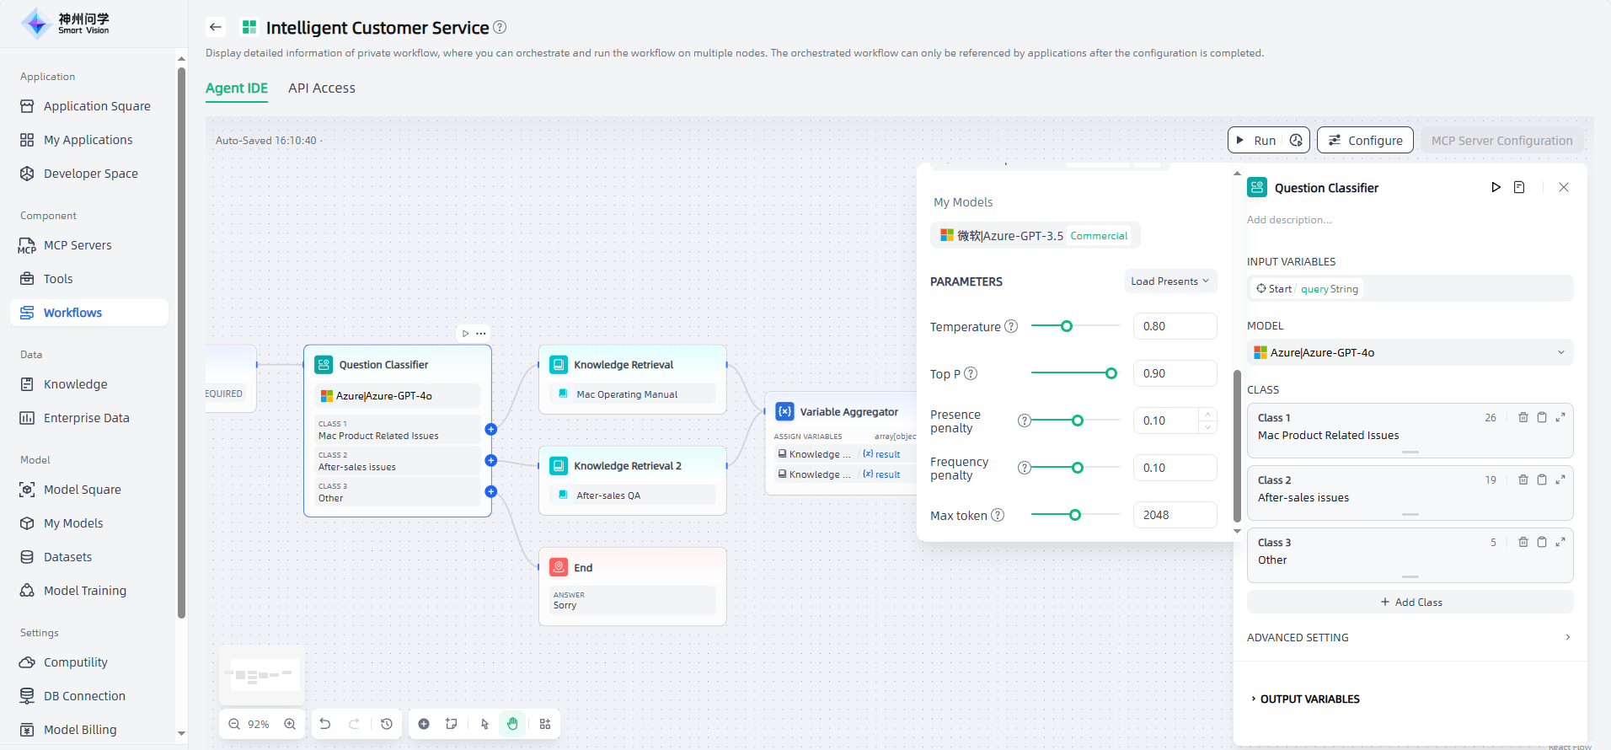
Task: Expand the Advanced Setting section
Action: point(1409,637)
